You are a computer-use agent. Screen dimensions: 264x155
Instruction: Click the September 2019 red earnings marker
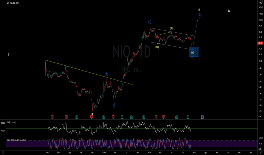[91, 117]
